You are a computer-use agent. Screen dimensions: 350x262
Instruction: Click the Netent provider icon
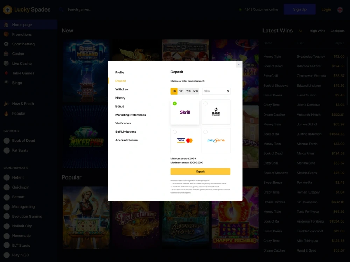click(x=7, y=177)
